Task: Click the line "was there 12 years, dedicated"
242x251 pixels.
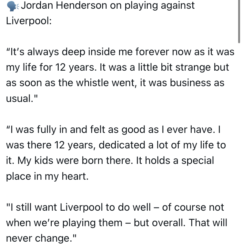Action: pyautogui.click(x=116, y=145)
